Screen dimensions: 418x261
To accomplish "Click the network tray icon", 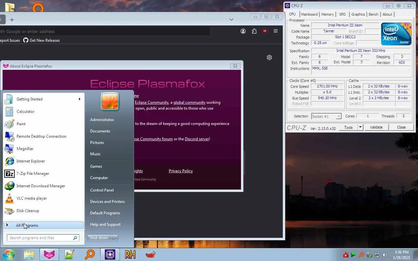I will point(377,255).
